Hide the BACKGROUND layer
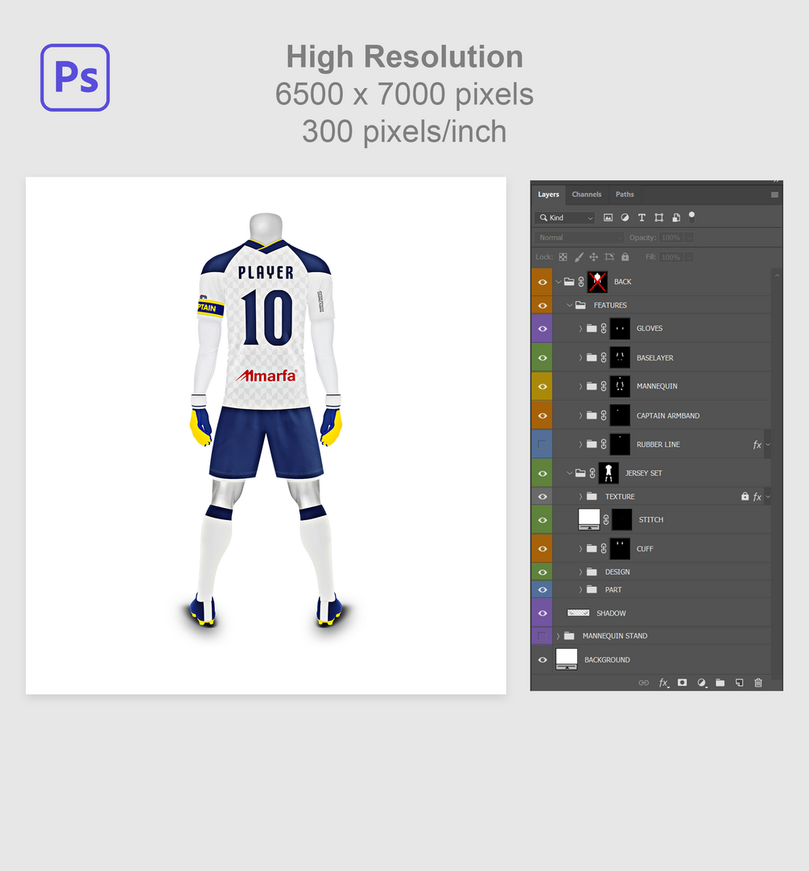 [543, 660]
